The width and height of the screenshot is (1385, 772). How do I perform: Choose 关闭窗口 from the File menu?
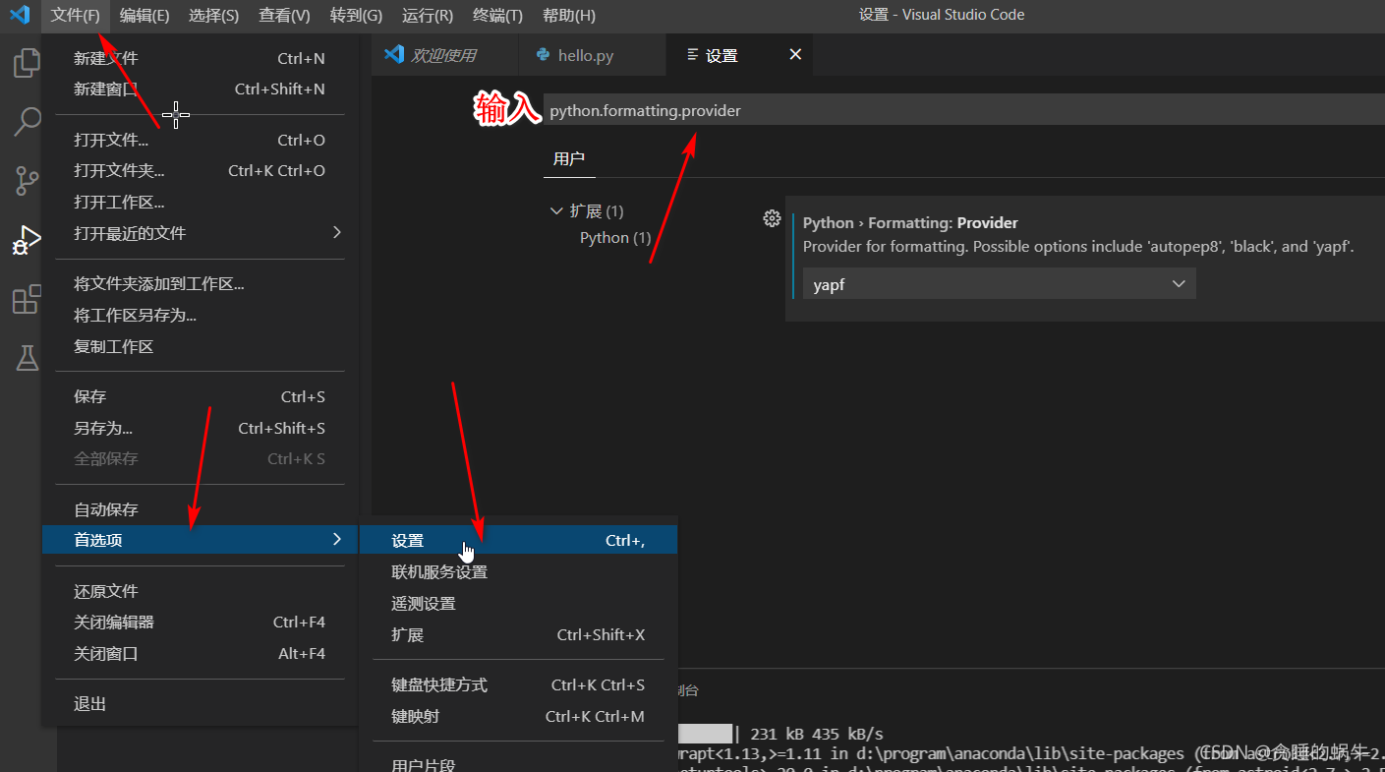(200, 653)
